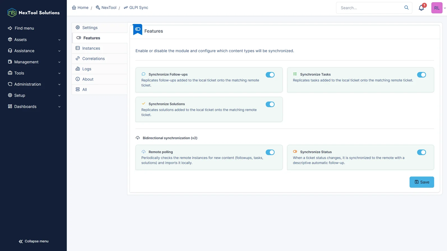Switch to the Instances tab
This screenshot has height=251, width=447.
click(99, 48)
